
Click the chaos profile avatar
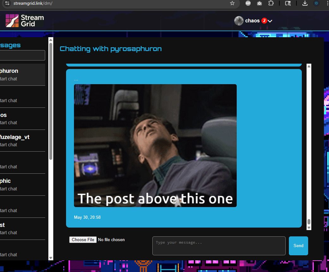239,21
